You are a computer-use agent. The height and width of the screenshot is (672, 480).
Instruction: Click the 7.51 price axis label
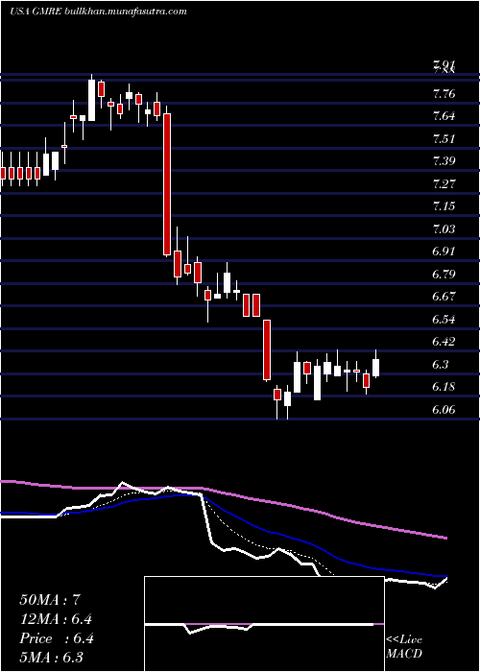pos(444,139)
